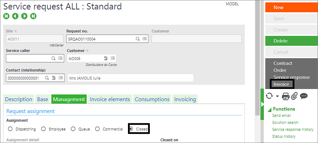This screenshot has width=318, height=143.
Task: Collapse the right panel green arrow
Action: [262, 104]
